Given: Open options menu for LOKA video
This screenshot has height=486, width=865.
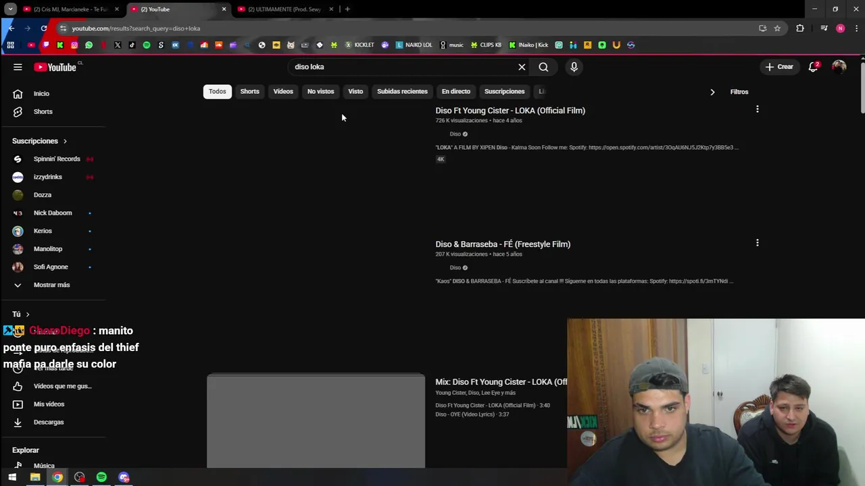Looking at the screenshot, I should [x=758, y=109].
